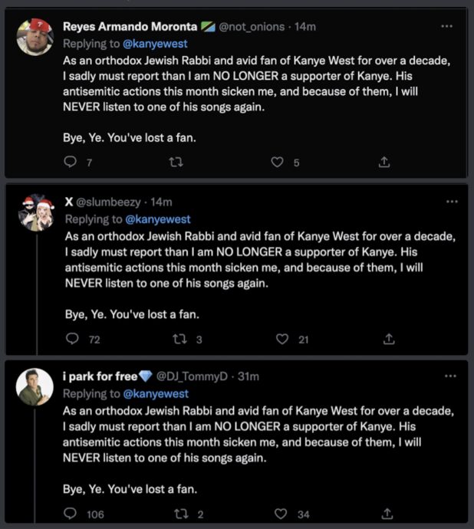Share the @slumbeezy tweet
474x529 pixels.
389,338
